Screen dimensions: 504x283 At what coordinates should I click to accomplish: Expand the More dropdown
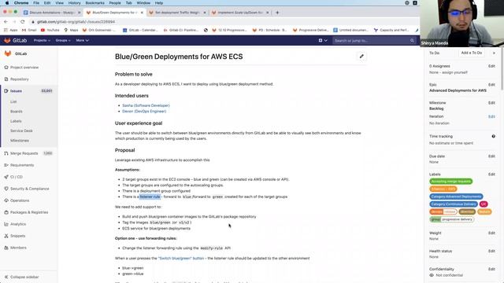click(x=82, y=40)
